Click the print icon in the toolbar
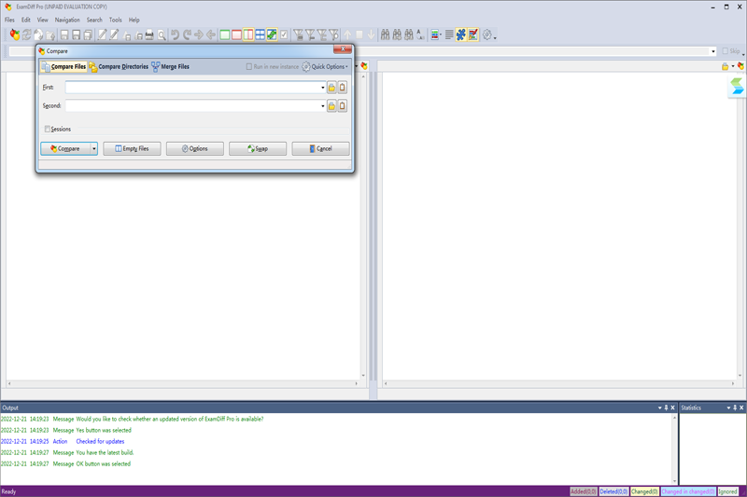 (148, 35)
